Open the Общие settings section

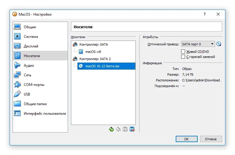40,27
